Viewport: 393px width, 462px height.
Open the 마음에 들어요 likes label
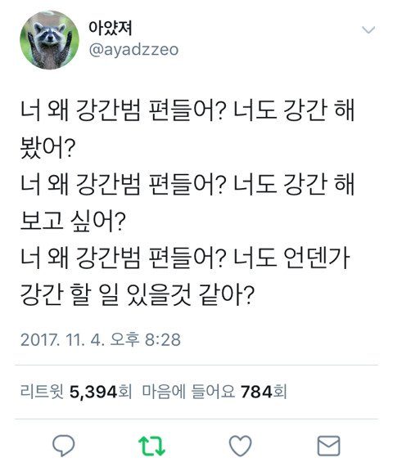tap(188, 392)
